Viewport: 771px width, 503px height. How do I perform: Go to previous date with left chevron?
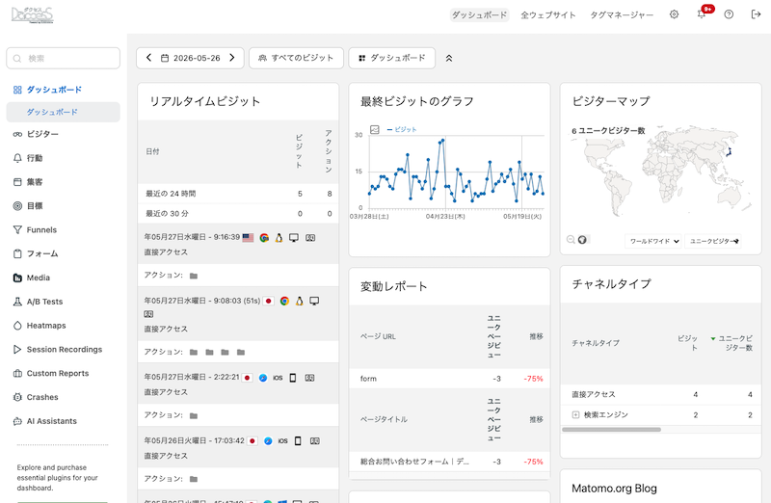149,58
